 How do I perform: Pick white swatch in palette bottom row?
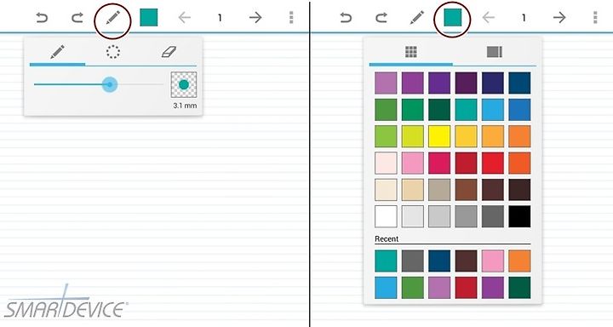(x=386, y=216)
